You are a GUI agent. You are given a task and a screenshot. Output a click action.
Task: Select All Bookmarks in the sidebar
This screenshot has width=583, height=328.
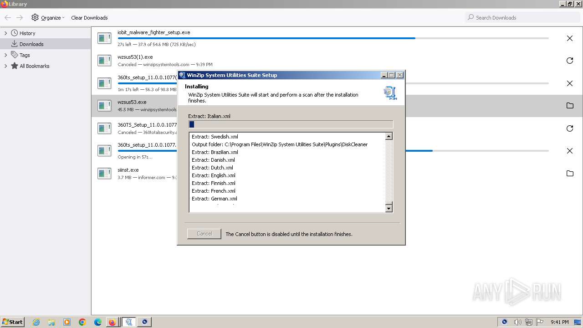click(x=34, y=66)
